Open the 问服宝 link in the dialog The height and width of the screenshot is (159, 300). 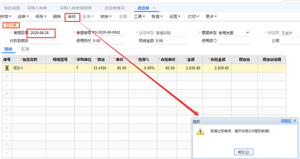tap(286, 121)
